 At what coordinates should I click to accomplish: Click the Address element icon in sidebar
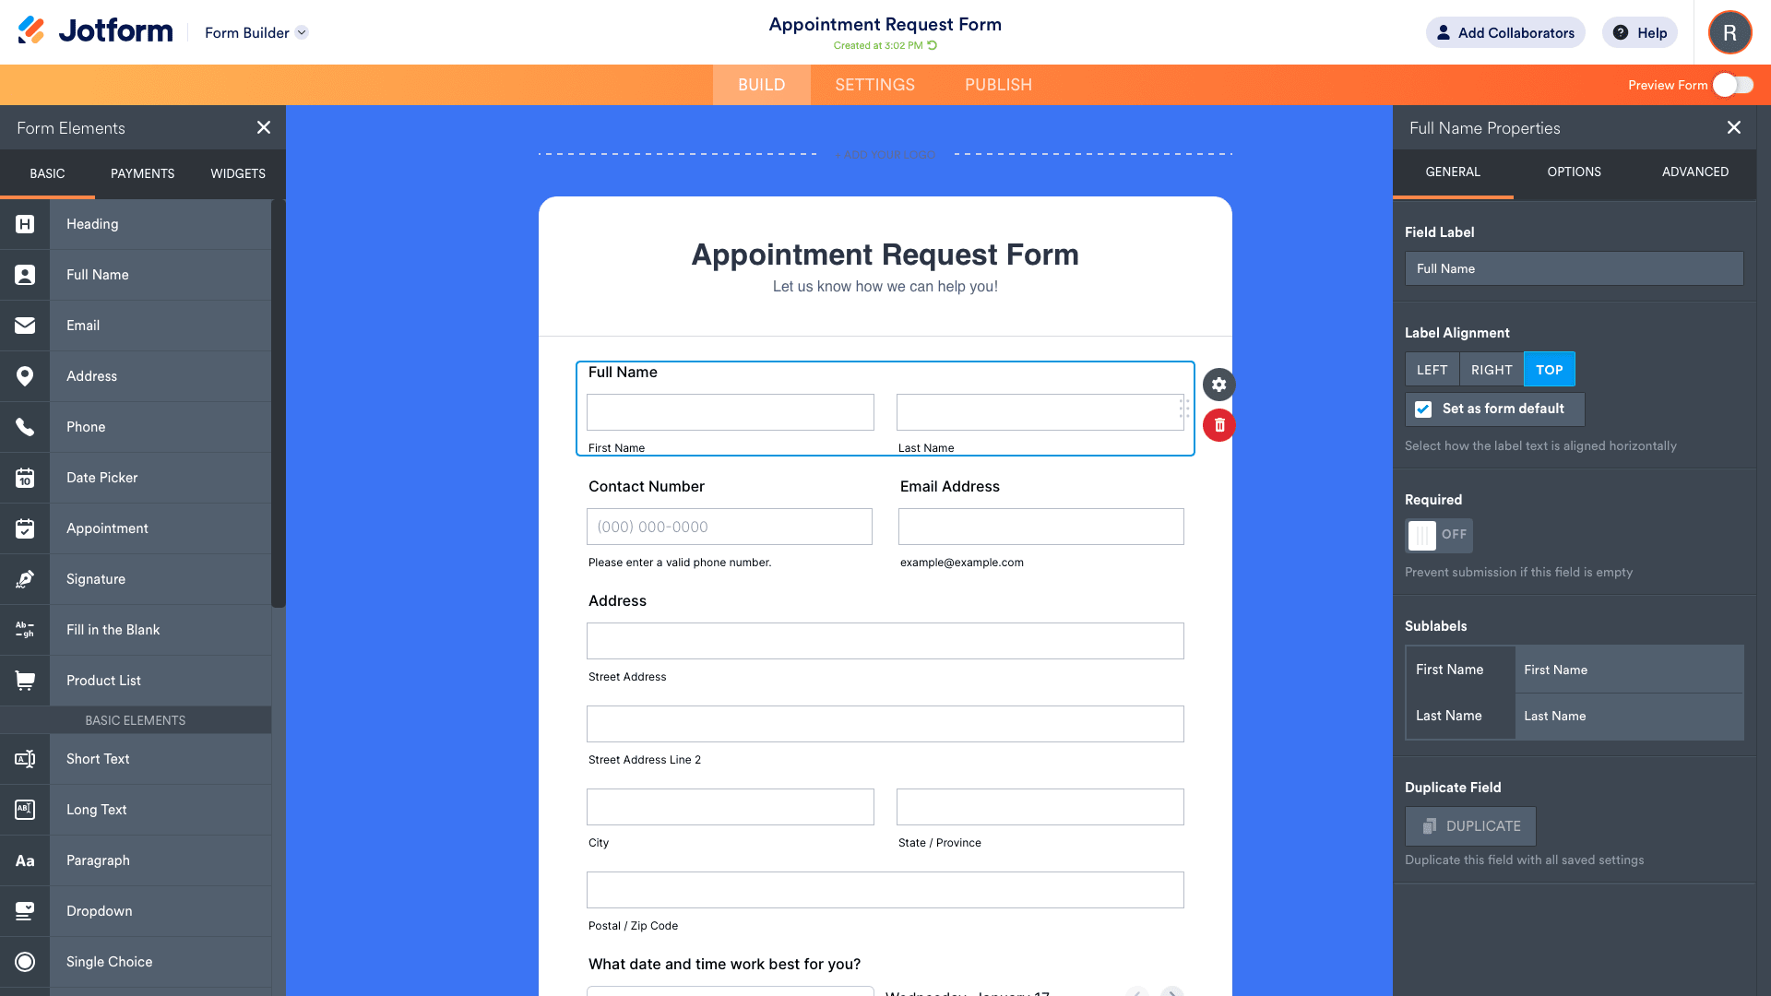point(24,375)
